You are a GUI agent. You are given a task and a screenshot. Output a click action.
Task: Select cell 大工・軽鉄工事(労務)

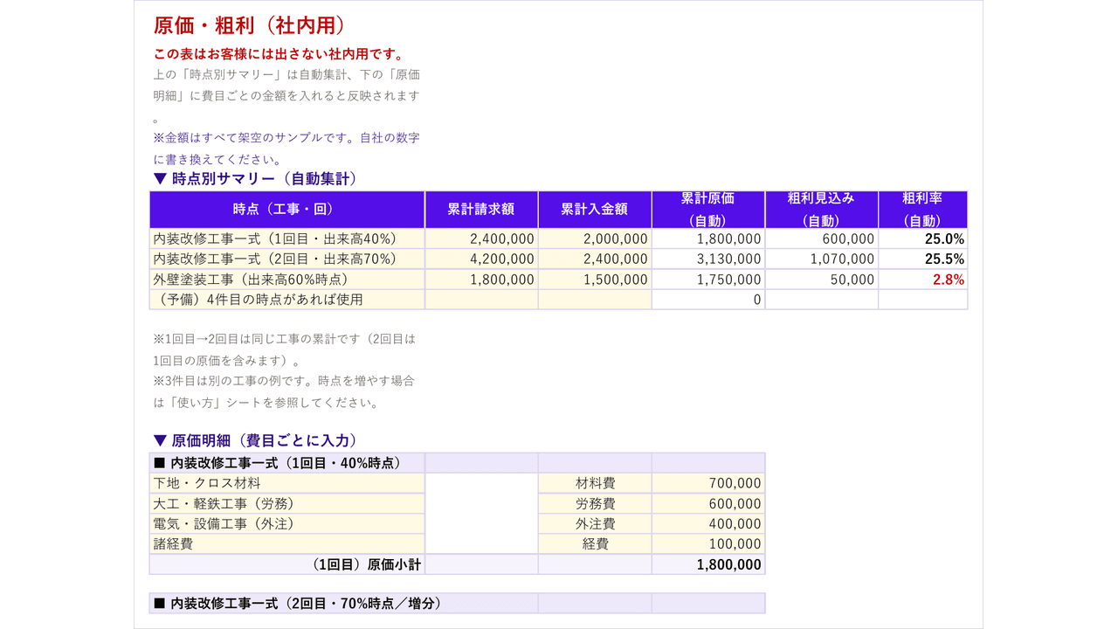click(x=287, y=504)
